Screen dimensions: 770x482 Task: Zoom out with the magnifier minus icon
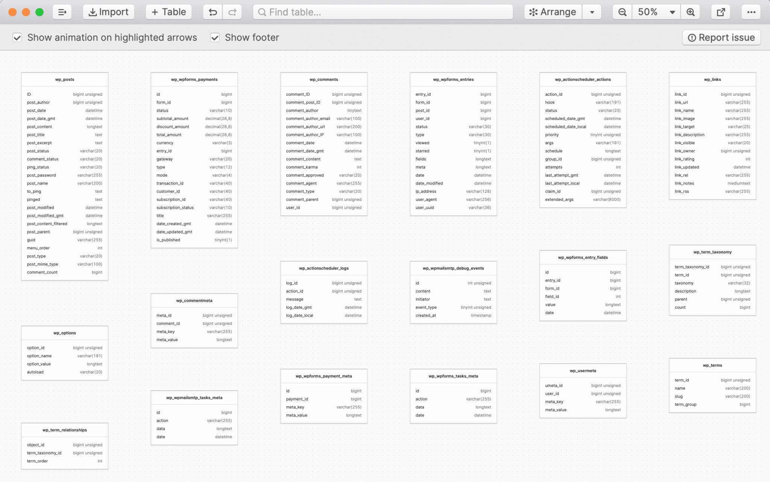pyautogui.click(x=622, y=12)
